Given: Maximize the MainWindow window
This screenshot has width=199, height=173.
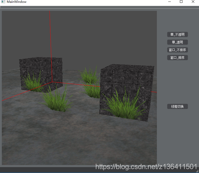Looking at the screenshot, I should coord(181,2).
